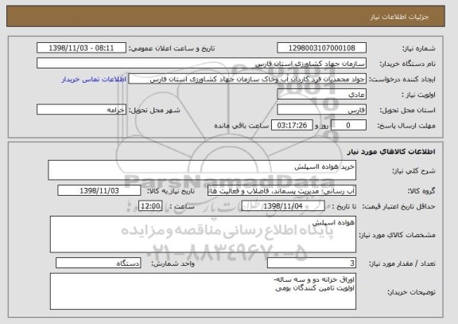Select the remaining days field showing 0
This screenshot has height=324, width=458.
click(348, 125)
